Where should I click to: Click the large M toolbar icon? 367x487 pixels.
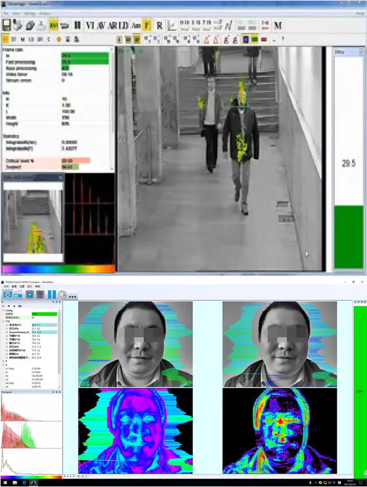(278, 25)
